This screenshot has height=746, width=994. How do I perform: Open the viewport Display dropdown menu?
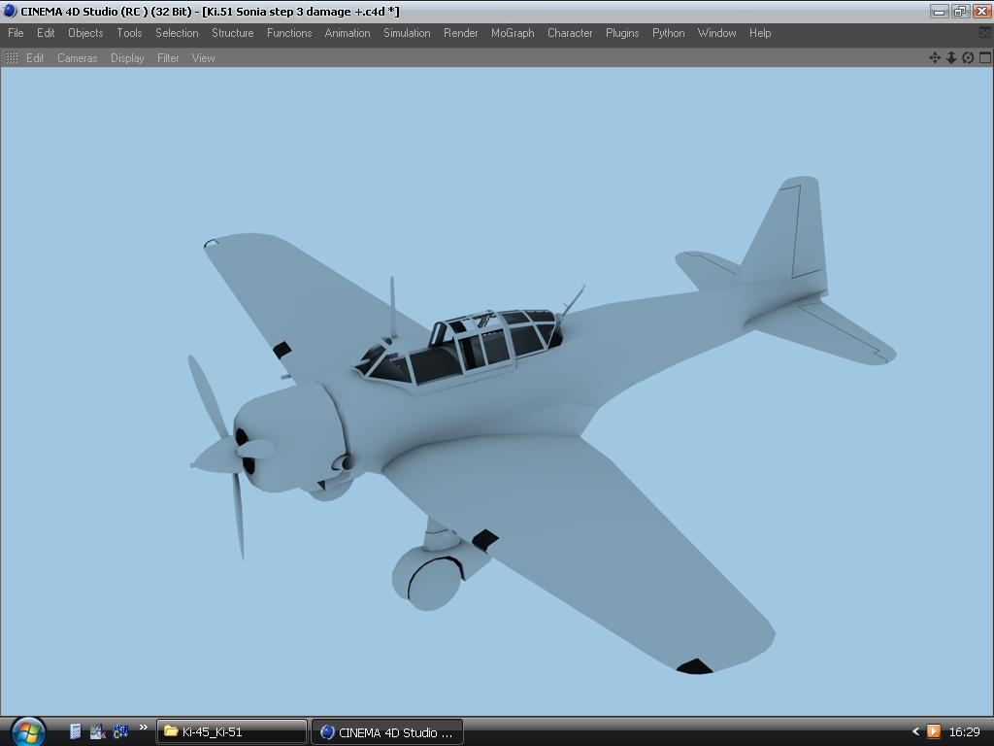[127, 58]
